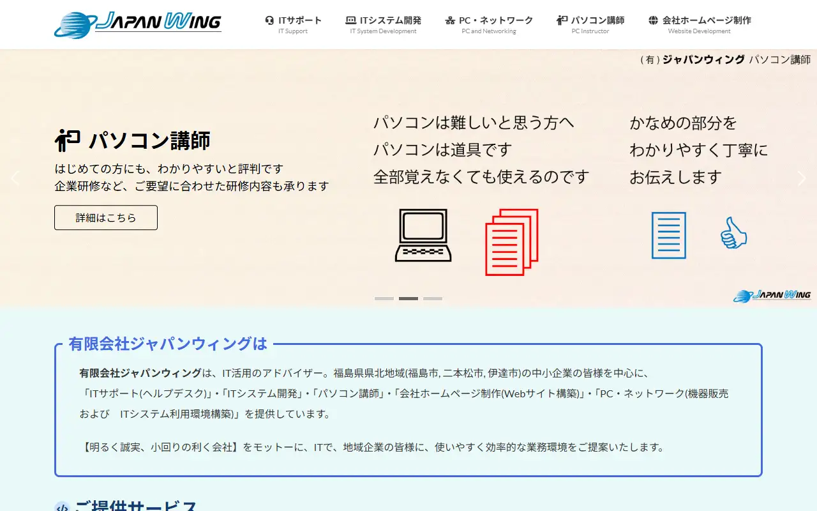Click the Japan Wing logo in header

pyautogui.click(x=138, y=24)
